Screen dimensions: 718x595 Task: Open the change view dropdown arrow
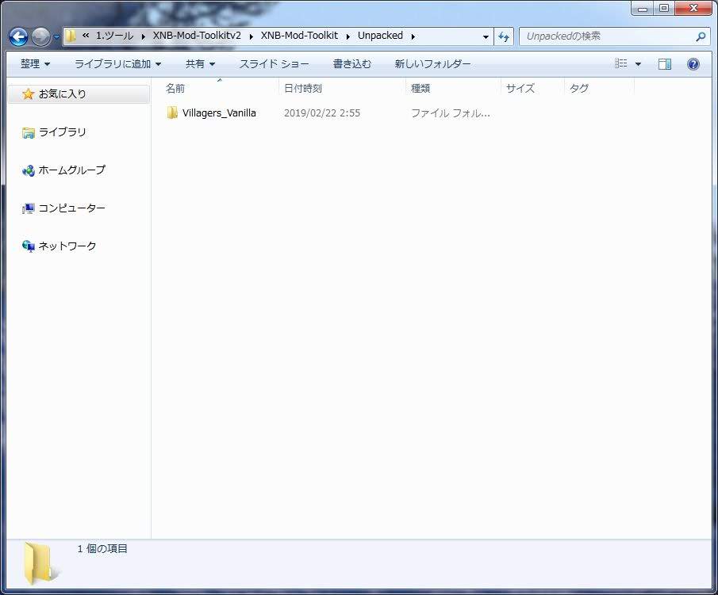(637, 63)
